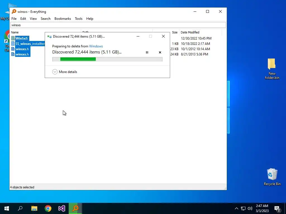Sort results by Size column header
286x214 pixels.
click(175, 32)
